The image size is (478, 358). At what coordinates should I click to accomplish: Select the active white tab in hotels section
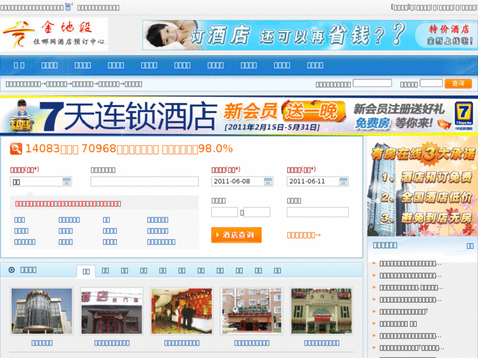tap(86, 271)
